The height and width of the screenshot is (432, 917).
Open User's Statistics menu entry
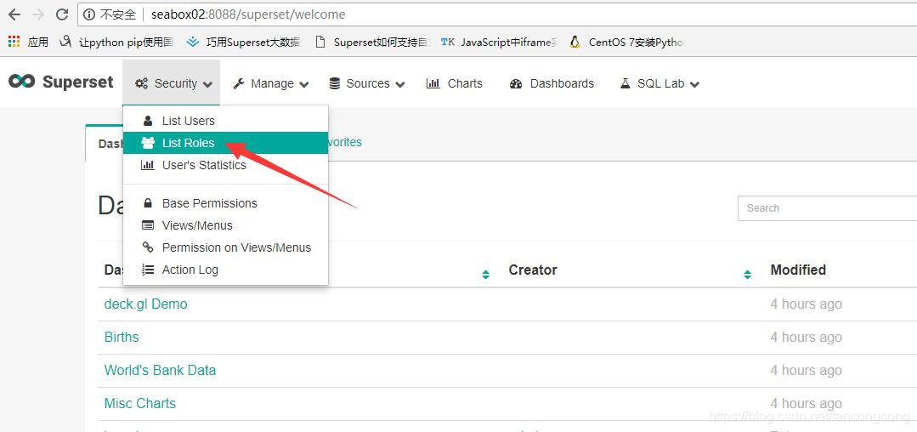(x=225, y=165)
